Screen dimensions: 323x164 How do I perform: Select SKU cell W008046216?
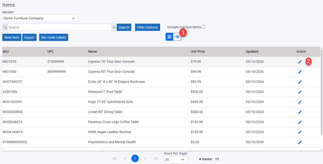point(12,122)
